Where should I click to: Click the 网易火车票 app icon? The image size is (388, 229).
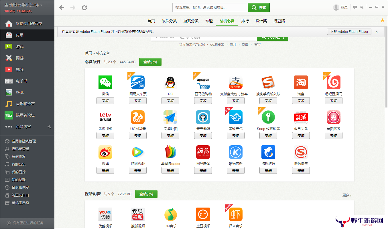[x=138, y=82]
